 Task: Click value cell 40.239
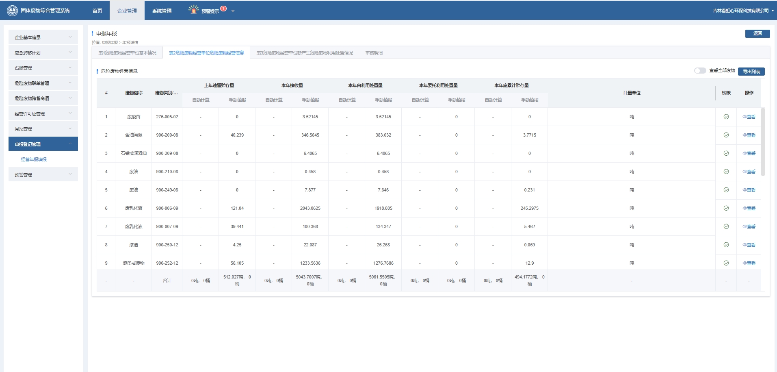tap(237, 135)
